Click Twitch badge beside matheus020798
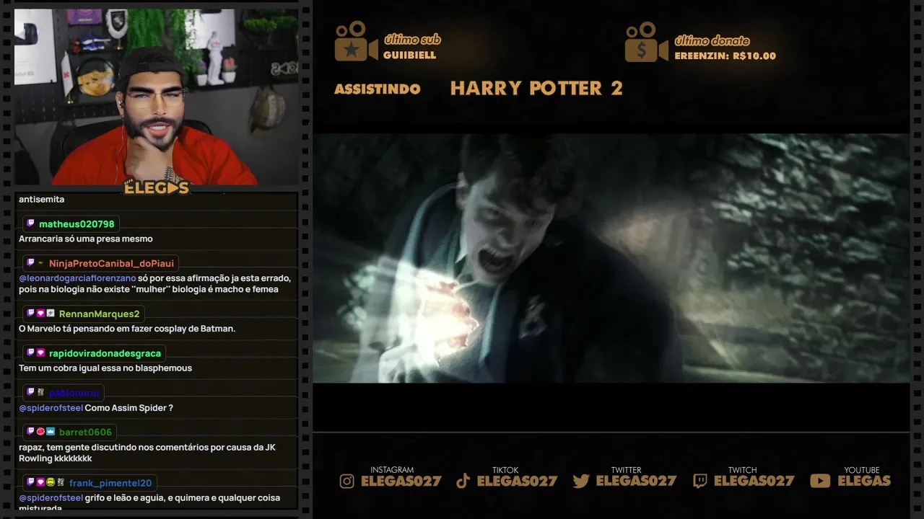 [30, 223]
